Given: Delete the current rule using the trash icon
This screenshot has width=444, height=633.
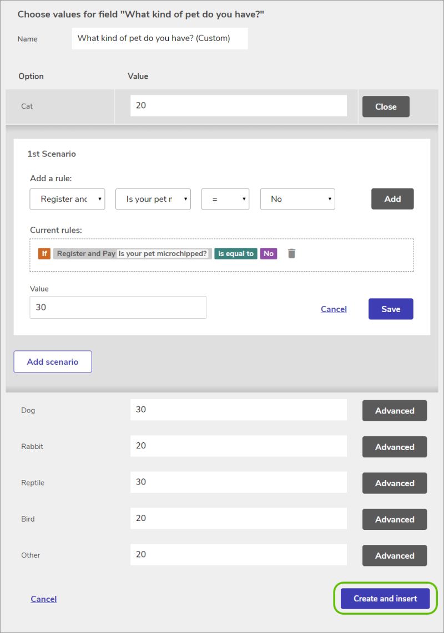Looking at the screenshot, I should click(291, 253).
